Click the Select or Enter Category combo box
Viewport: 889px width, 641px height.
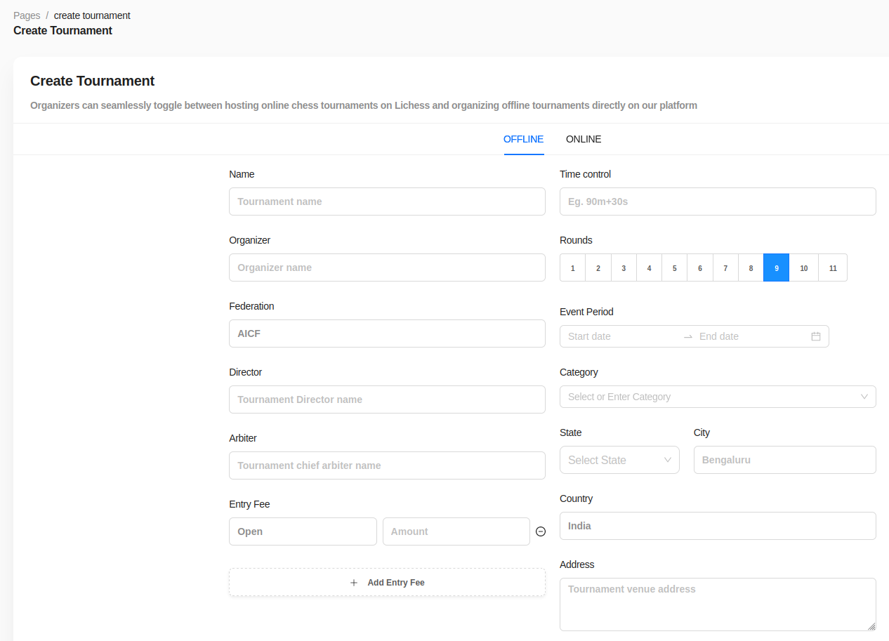718,397
